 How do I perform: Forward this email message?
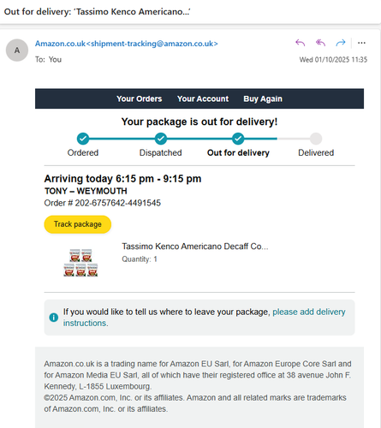pos(341,43)
